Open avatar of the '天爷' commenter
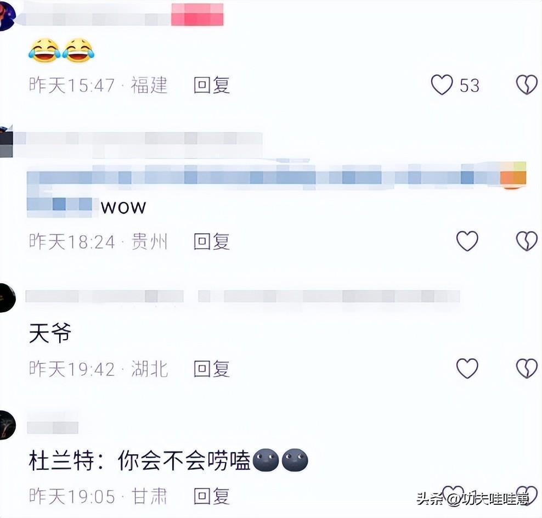Image resolution: width=542 pixels, height=518 pixels. tap(7, 298)
